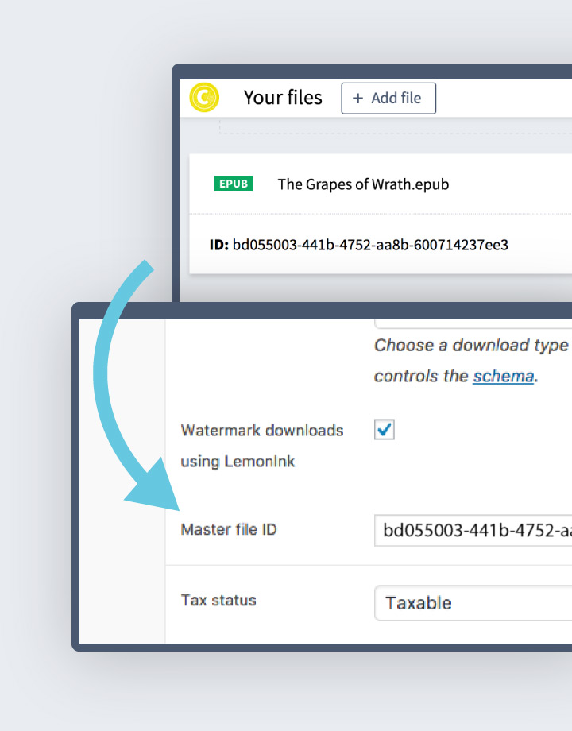
Task: Click the Tax status label
Action: click(x=218, y=600)
